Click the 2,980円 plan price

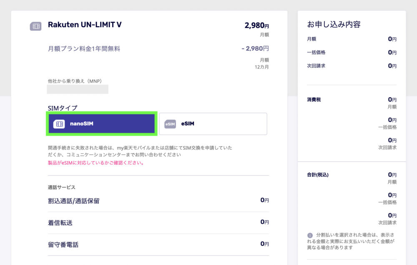click(x=256, y=25)
